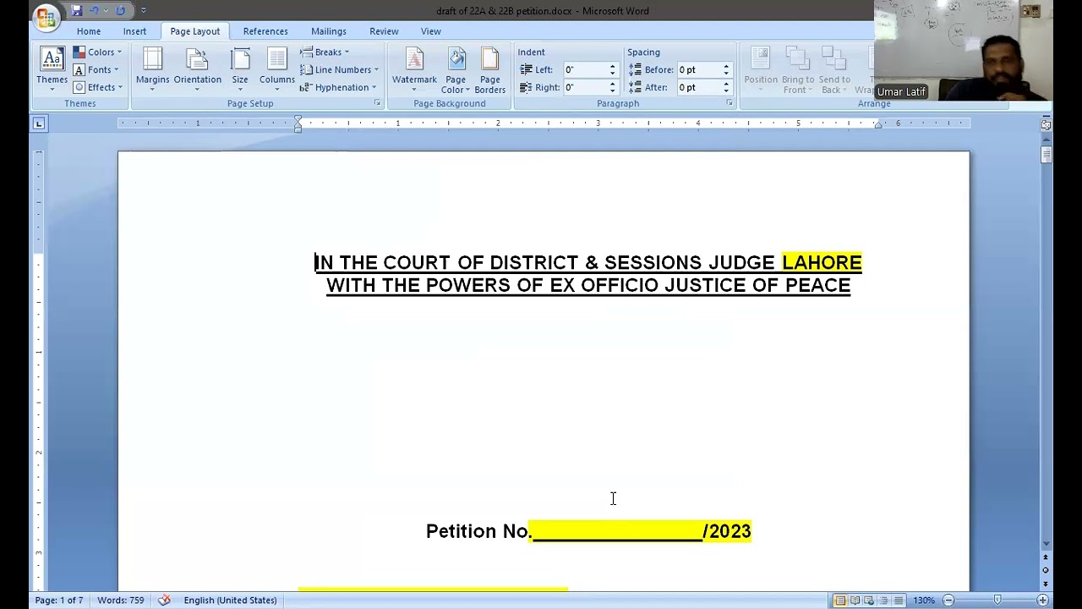
Task: Open paper Size options
Action: [x=240, y=69]
